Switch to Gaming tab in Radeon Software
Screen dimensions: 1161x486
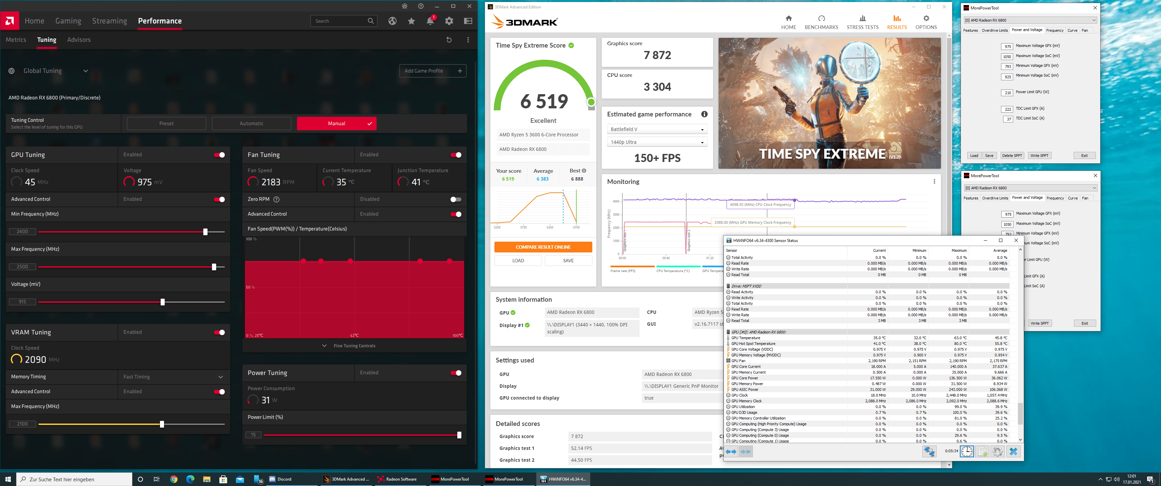tap(68, 21)
